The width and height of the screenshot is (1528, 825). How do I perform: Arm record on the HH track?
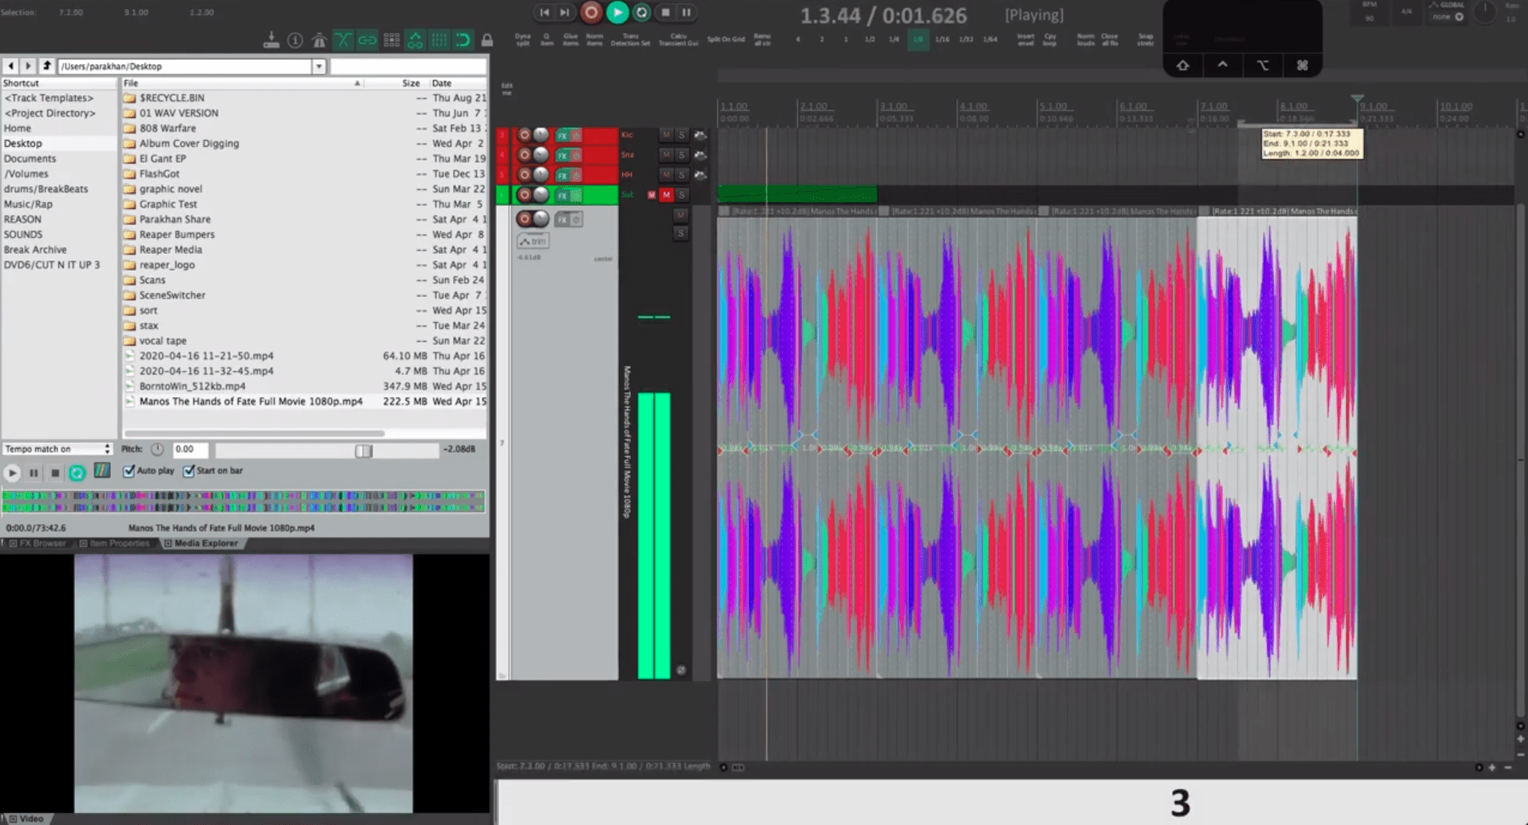[524, 175]
